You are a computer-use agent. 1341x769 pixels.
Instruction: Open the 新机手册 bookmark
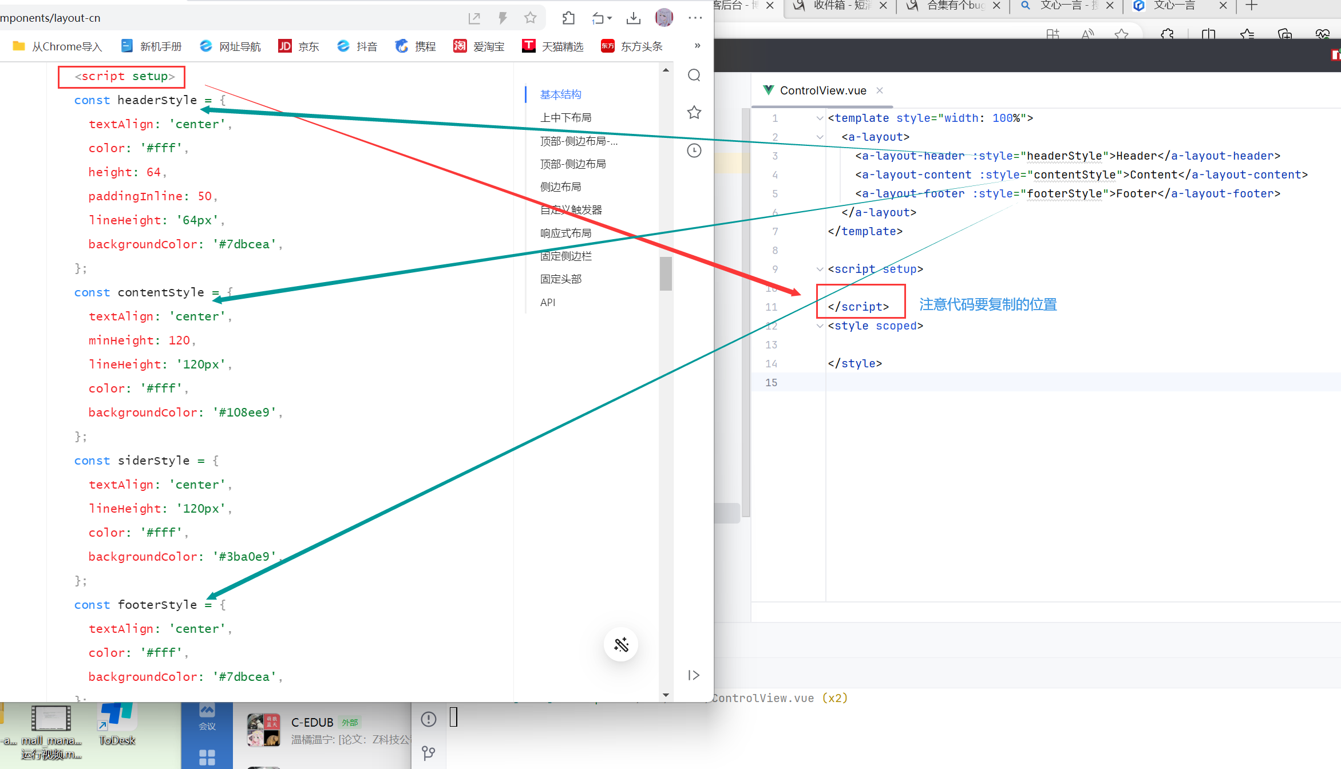152,46
